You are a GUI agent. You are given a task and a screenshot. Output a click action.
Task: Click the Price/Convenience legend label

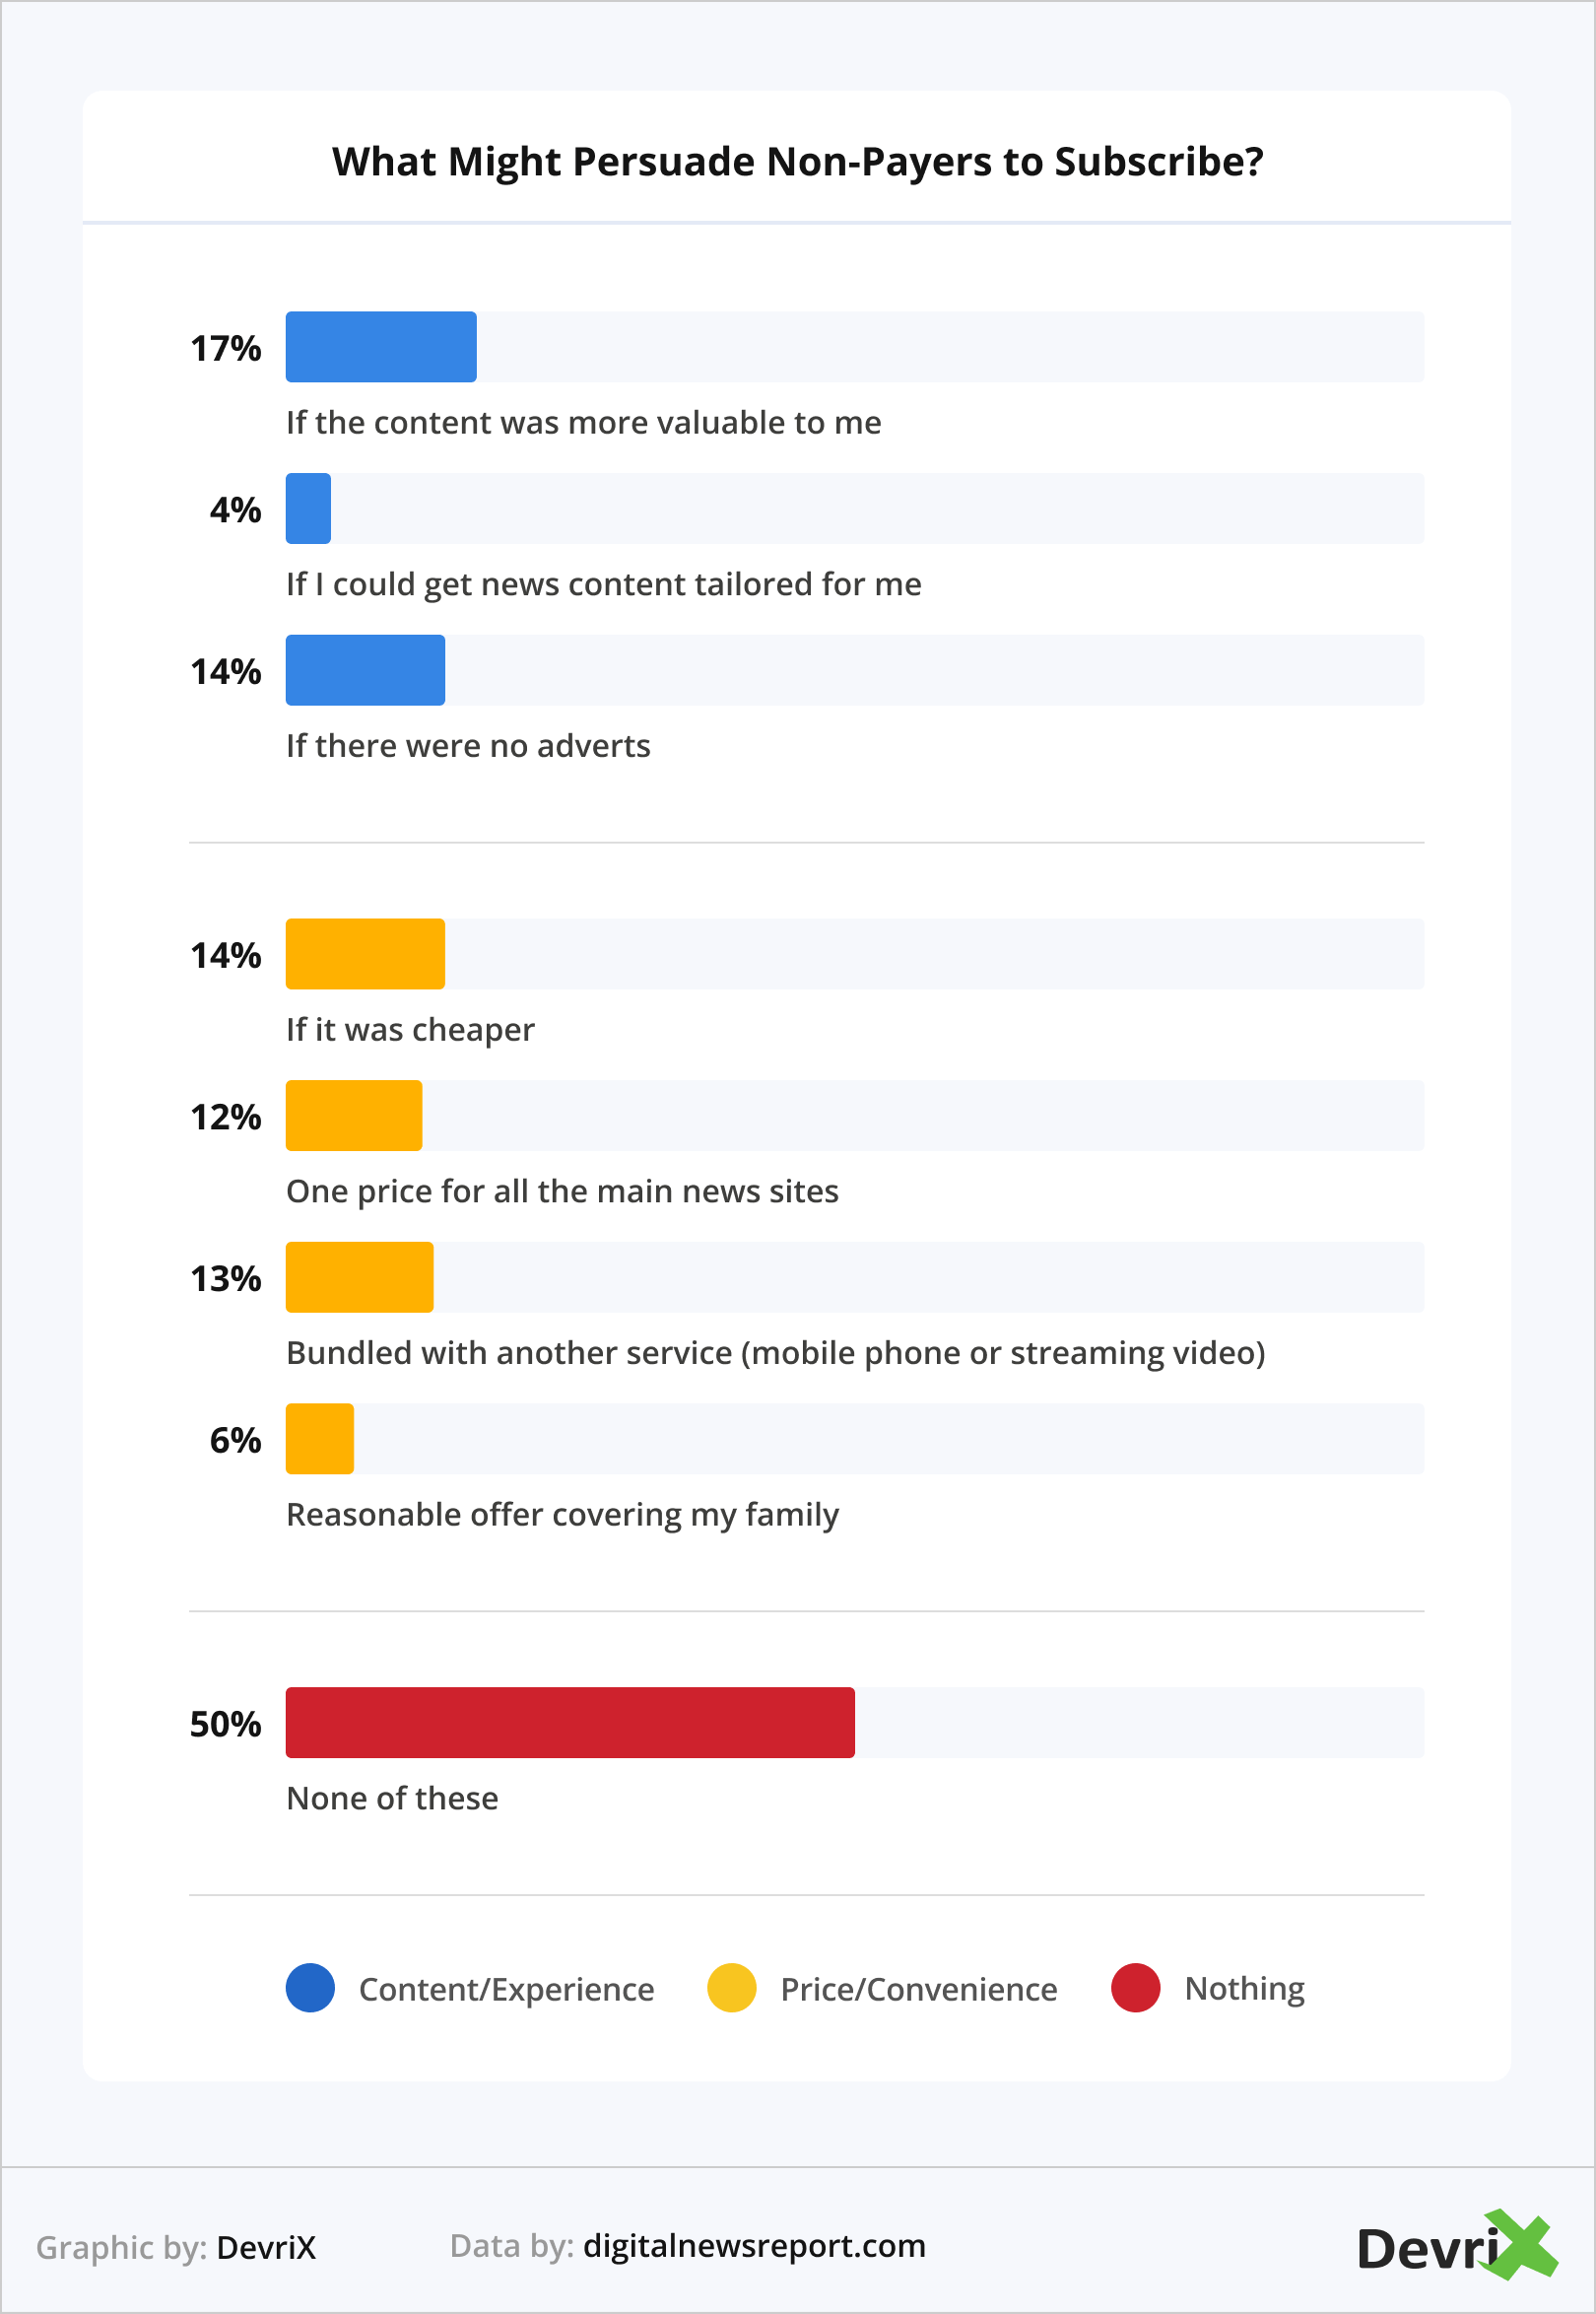coord(918,1989)
